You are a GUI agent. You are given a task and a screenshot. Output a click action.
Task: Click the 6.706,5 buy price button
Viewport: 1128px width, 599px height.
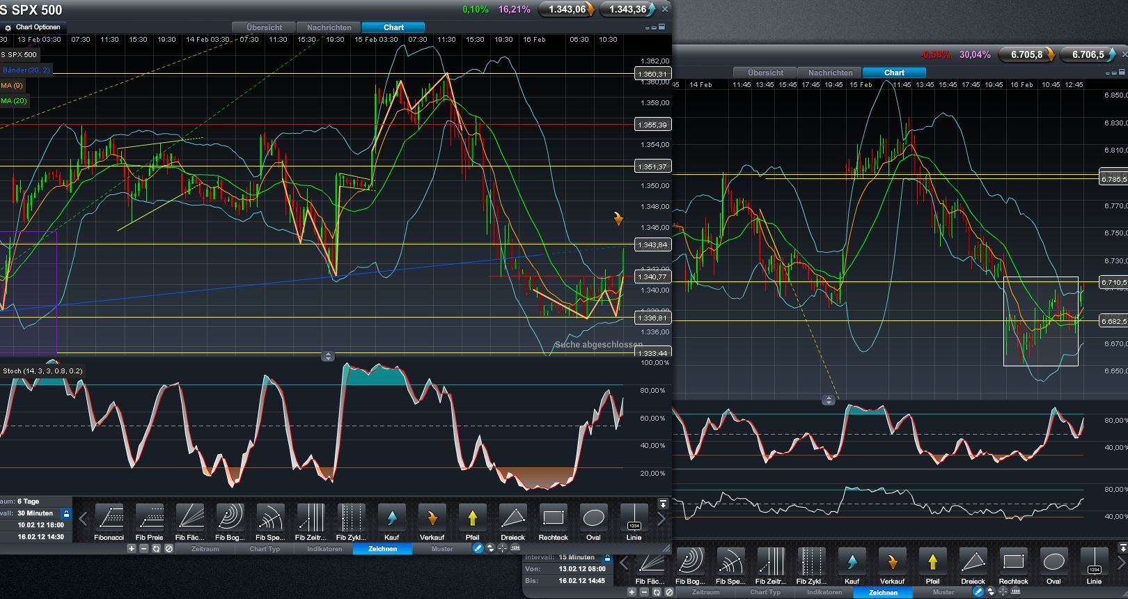[x=1089, y=54]
